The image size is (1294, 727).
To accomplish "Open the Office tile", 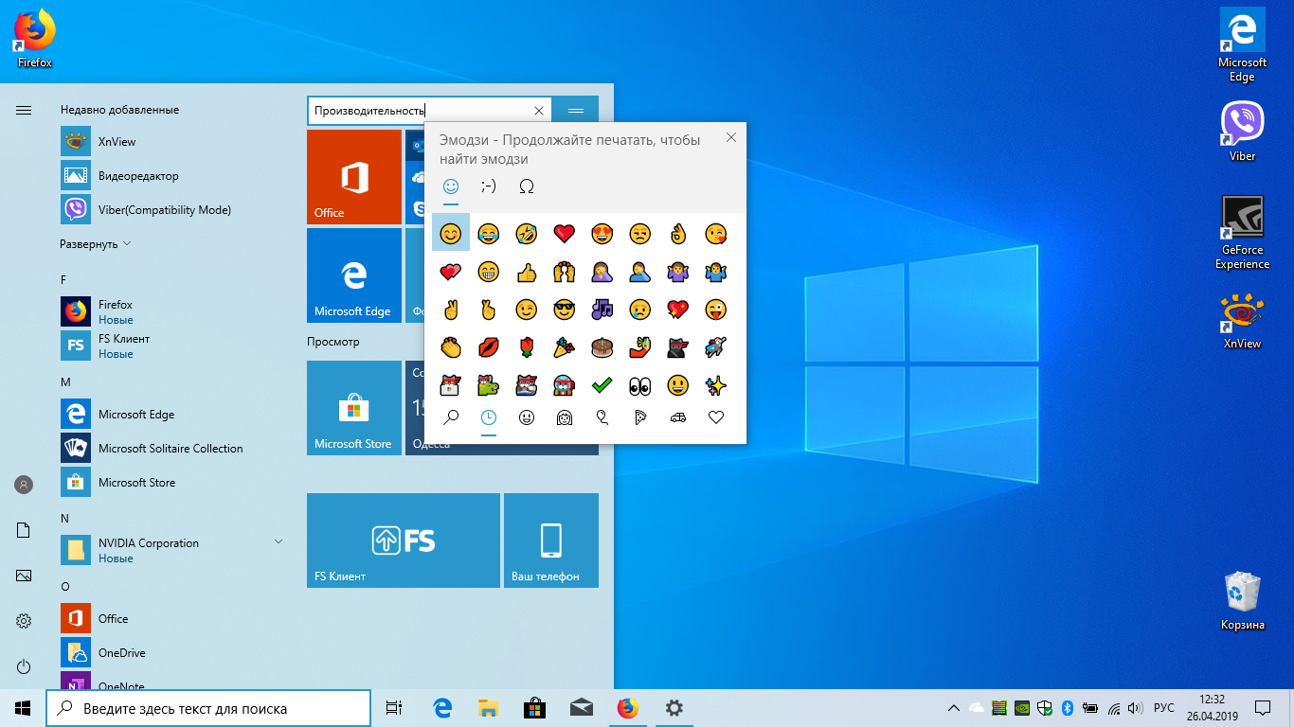I will 354,177.
